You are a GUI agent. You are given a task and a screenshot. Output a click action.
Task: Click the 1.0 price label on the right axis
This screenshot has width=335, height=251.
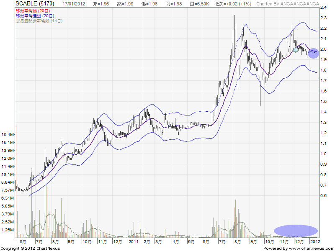click(324, 154)
